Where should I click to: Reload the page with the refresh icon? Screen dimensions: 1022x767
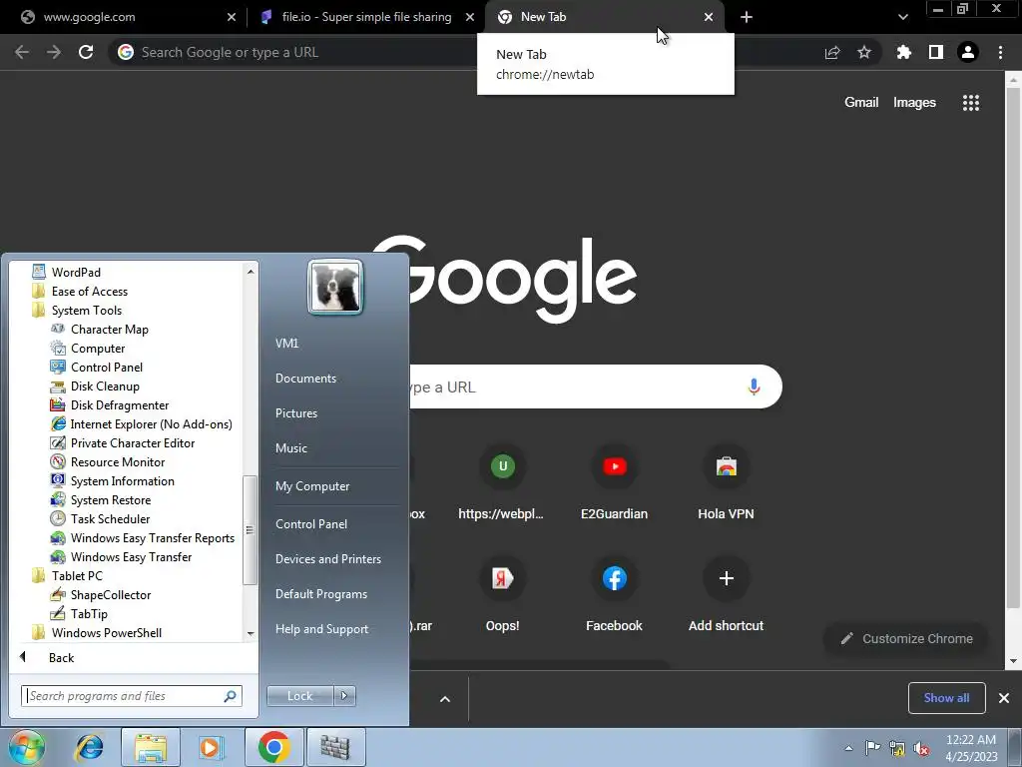tap(86, 52)
